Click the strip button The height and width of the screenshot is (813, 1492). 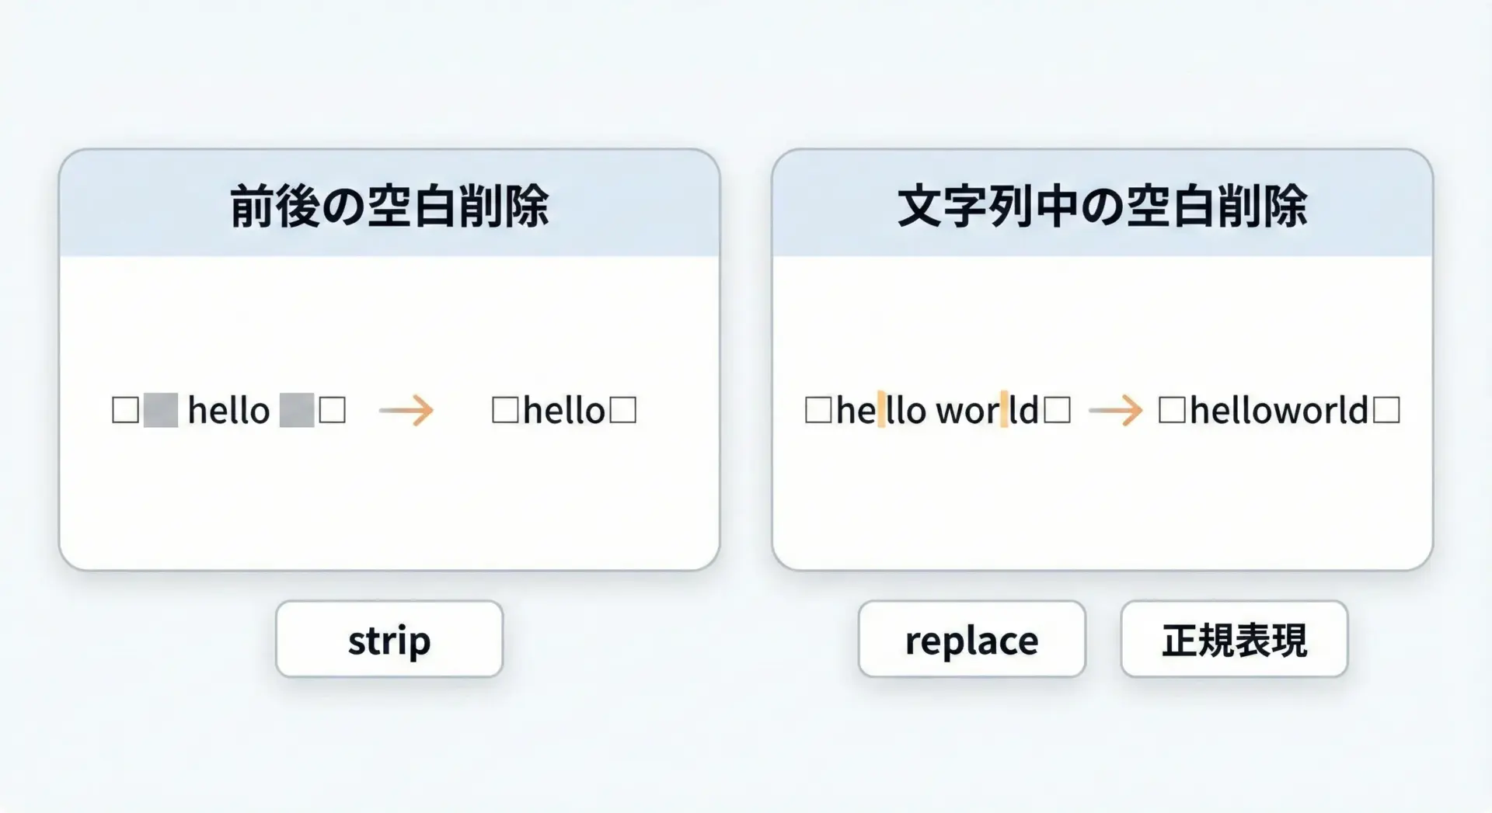[x=389, y=639]
